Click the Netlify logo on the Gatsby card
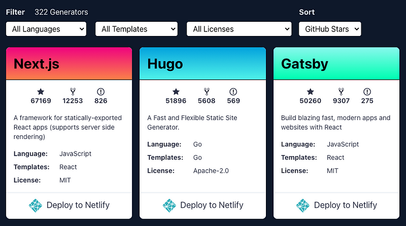Viewport: 406px width, 226px height. coord(303,206)
